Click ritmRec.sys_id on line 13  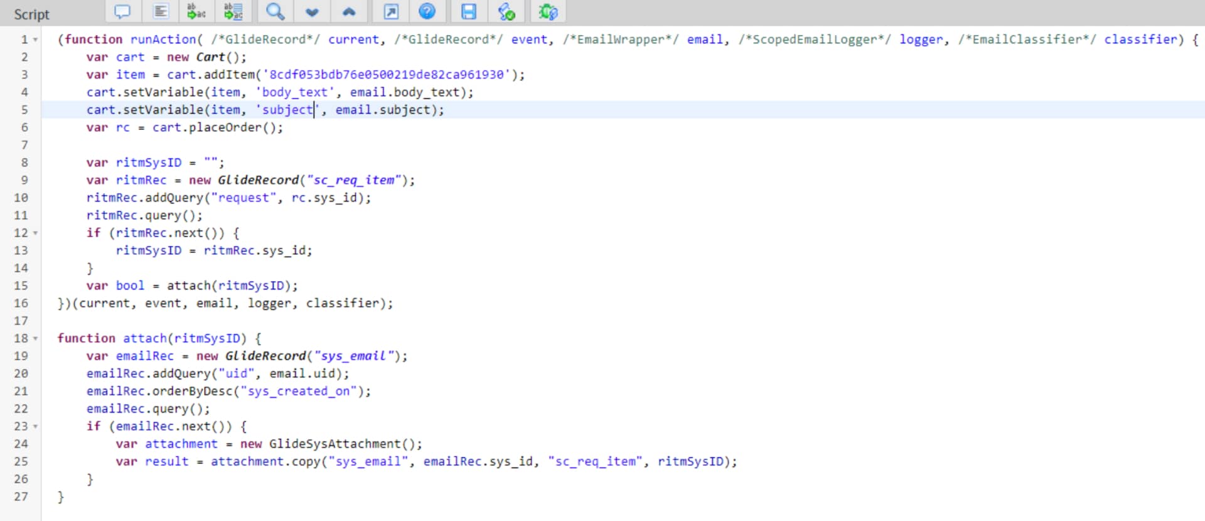[x=254, y=250]
